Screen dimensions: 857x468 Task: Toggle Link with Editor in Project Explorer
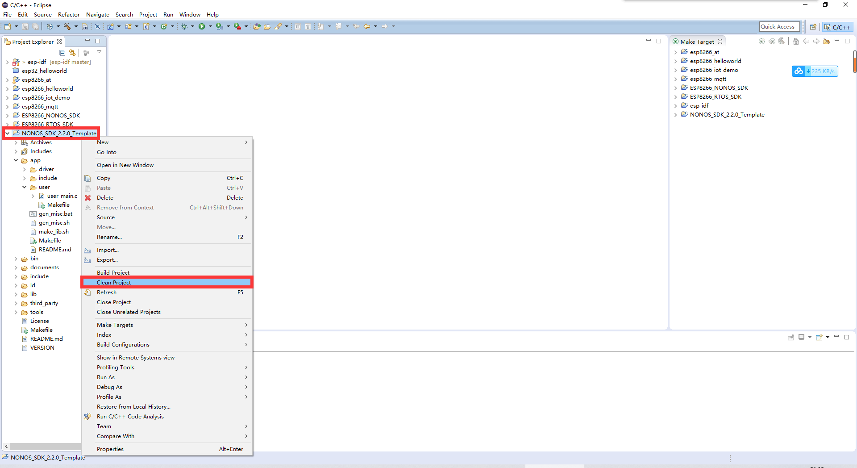tap(72, 53)
